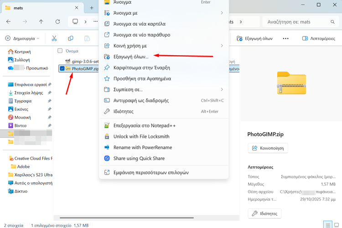Expand the Δημιουργία new item dropdown
342x228 pixels.
click(x=23, y=39)
